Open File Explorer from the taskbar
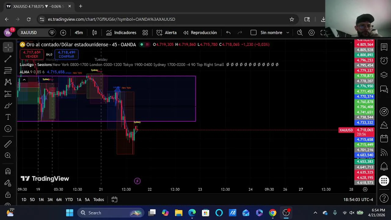The height and width of the screenshot is (220, 391). (x=179, y=213)
